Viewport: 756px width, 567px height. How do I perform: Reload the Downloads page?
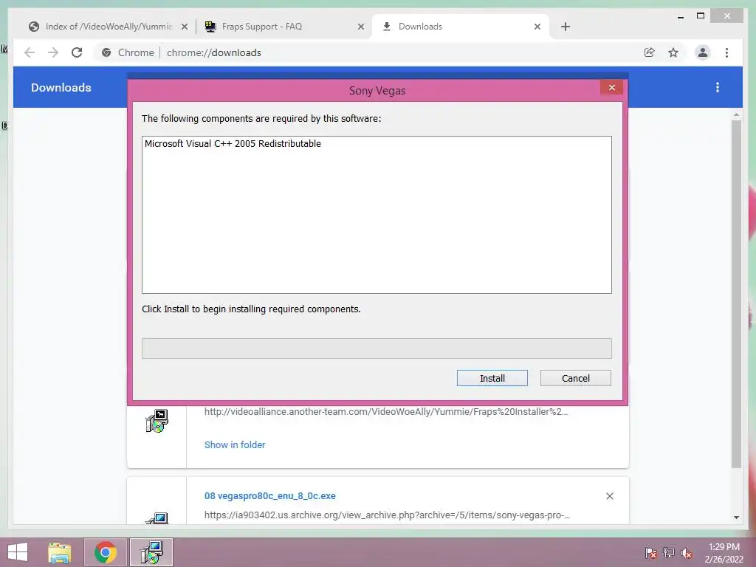(77, 52)
